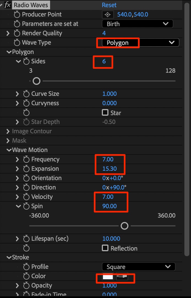Viewport: 191px width, 298px height.
Task: Click the fx effect toggle icon
Action: tap(7, 5)
